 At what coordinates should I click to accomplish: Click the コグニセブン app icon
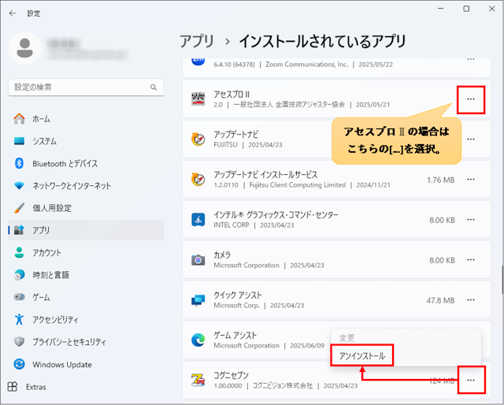(198, 381)
